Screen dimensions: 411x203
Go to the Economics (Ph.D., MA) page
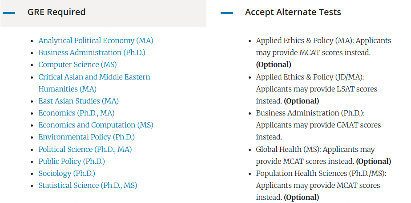pos(77,113)
